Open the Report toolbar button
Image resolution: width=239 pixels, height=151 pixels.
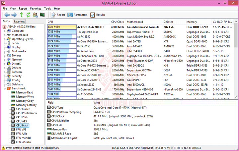click(58, 15)
